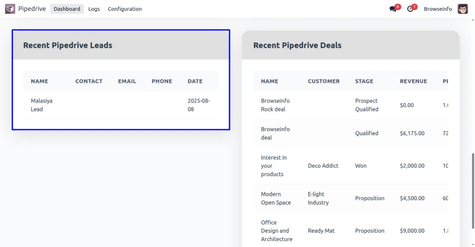Click the Modern Open Space deal
The height and width of the screenshot is (247, 475).
point(276,198)
